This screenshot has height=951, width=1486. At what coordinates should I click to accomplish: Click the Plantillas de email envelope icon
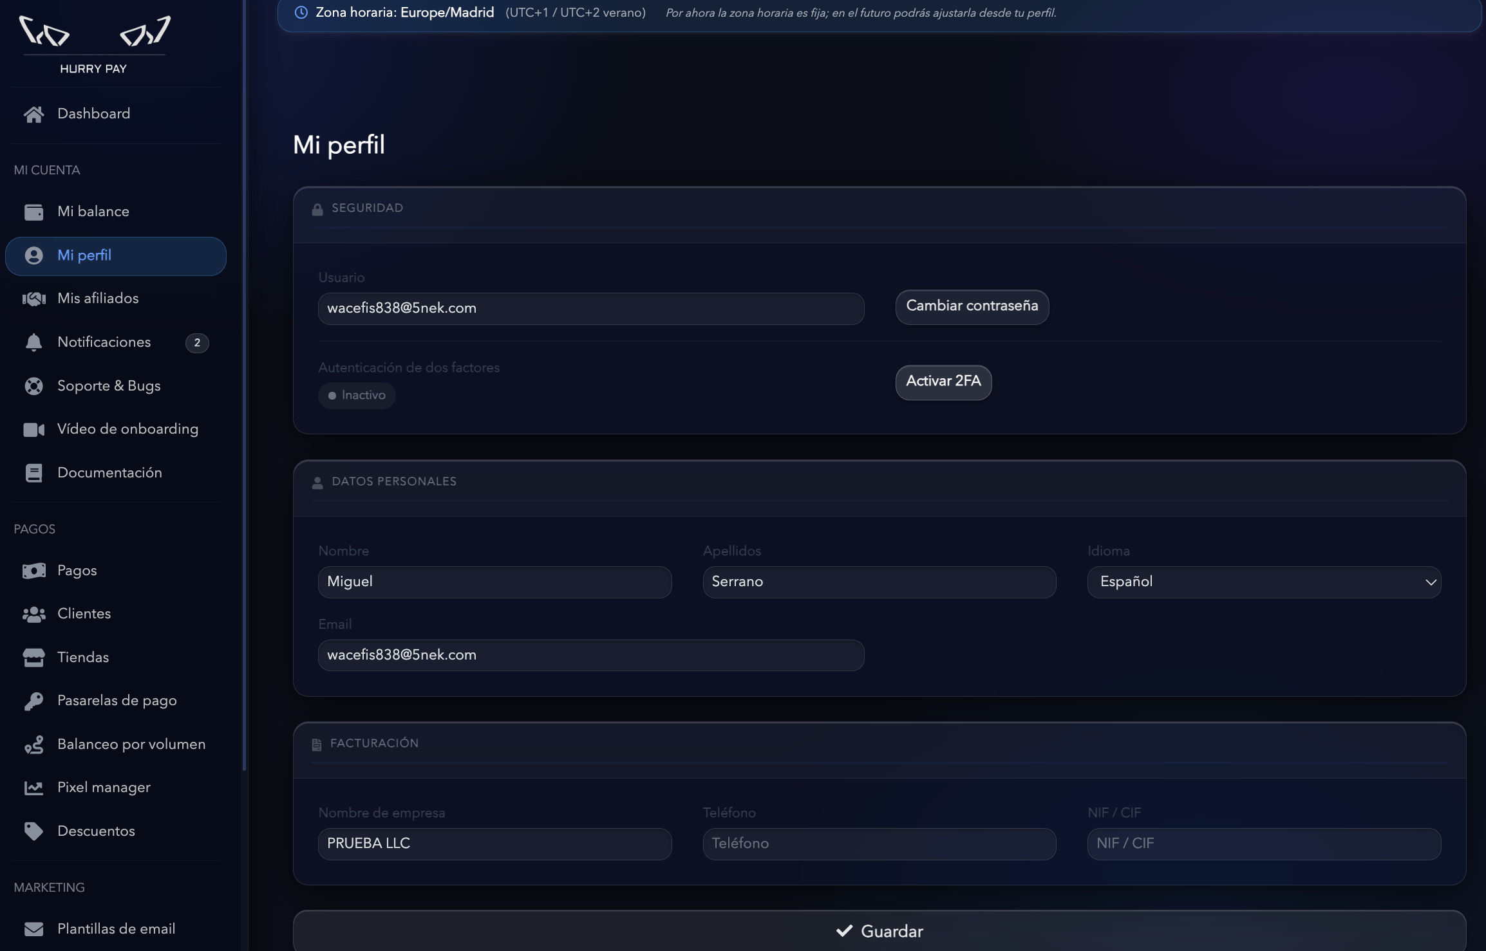click(x=33, y=929)
